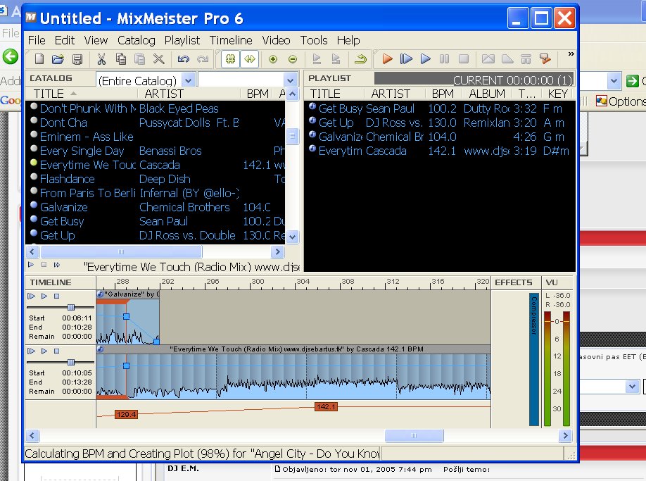Expand the toolbar overflow chevron

[571, 54]
